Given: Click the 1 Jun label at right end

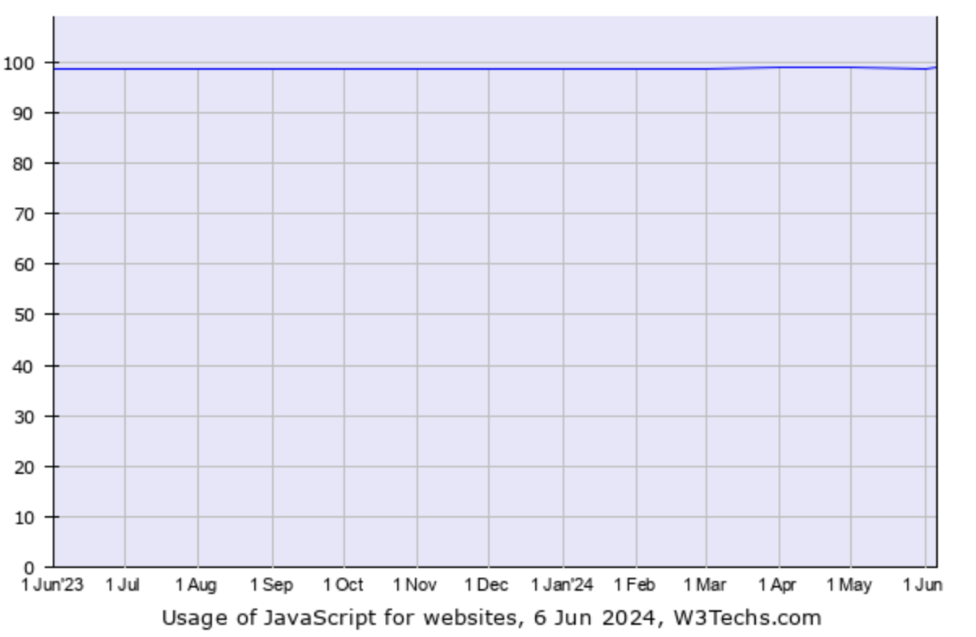Looking at the screenshot, I should click(x=925, y=585).
